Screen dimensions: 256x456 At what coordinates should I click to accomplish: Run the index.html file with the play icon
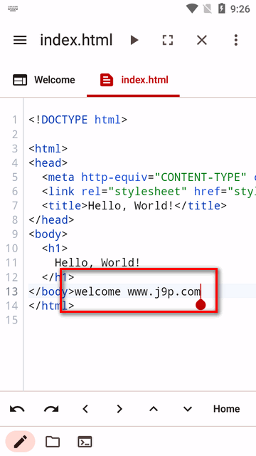click(134, 40)
